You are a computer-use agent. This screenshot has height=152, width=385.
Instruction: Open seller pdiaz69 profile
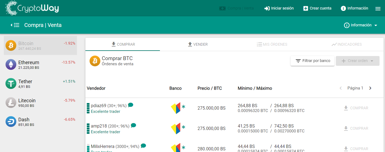click(99, 106)
